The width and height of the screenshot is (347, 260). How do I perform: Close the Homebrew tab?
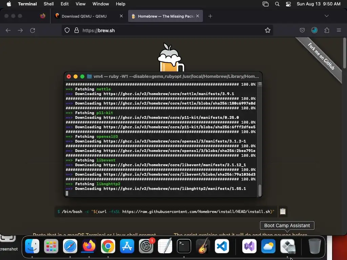point(198,16)
